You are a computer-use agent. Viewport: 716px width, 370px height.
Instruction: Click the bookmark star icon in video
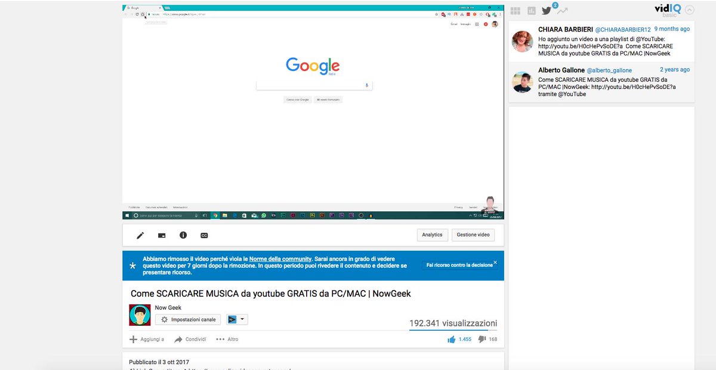point(437,14)
